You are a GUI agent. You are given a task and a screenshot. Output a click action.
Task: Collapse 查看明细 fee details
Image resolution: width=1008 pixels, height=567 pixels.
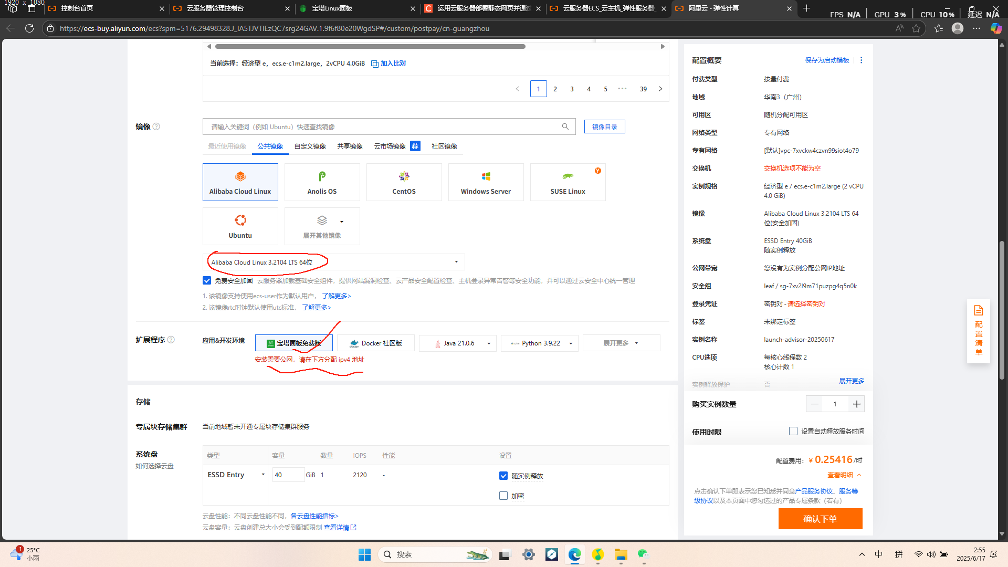(x=844, y=475)
